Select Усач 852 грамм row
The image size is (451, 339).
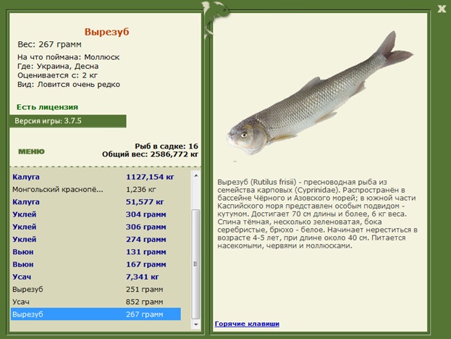96,301
